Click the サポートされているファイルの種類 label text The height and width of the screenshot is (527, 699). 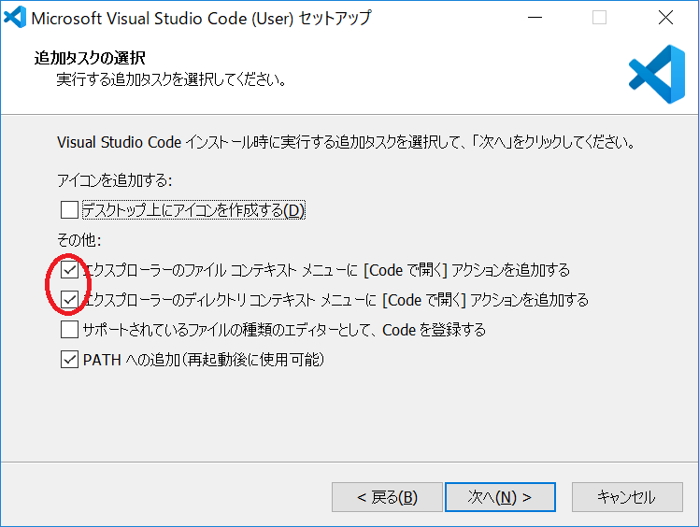[x=284, y=330]
